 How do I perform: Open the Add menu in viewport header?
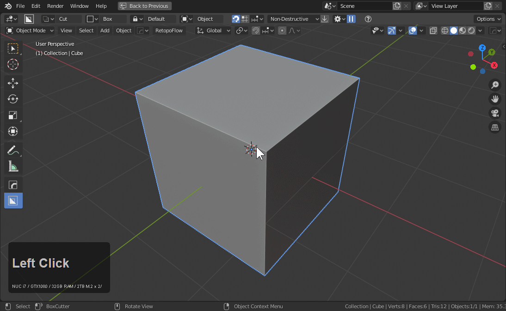tap(105, 31)
